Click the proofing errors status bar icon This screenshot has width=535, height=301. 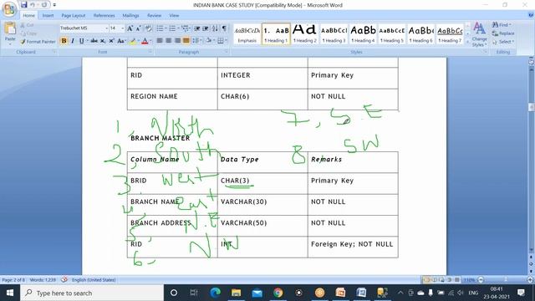point(64,280)
